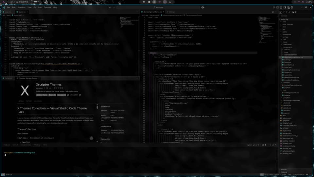Open xscriptor publisher link
314x177 pixels.
click(x=39, y=88)
